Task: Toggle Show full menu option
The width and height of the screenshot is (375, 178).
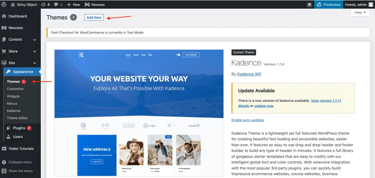Action: (20, 171)
